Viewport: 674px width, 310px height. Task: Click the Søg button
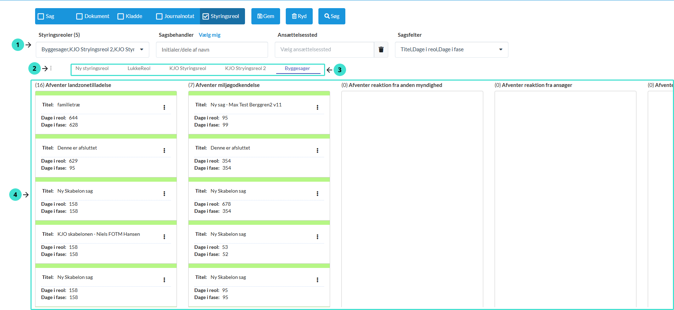pos(332,16)
